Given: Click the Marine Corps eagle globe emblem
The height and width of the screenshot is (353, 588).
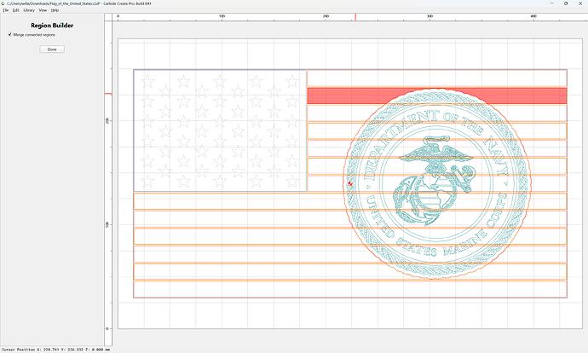Looking at the screenshot, I should coord(435,181).
